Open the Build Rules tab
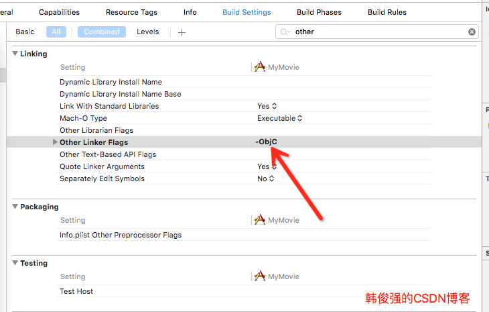This screenshot has width=489, height=312. [387, 12]
